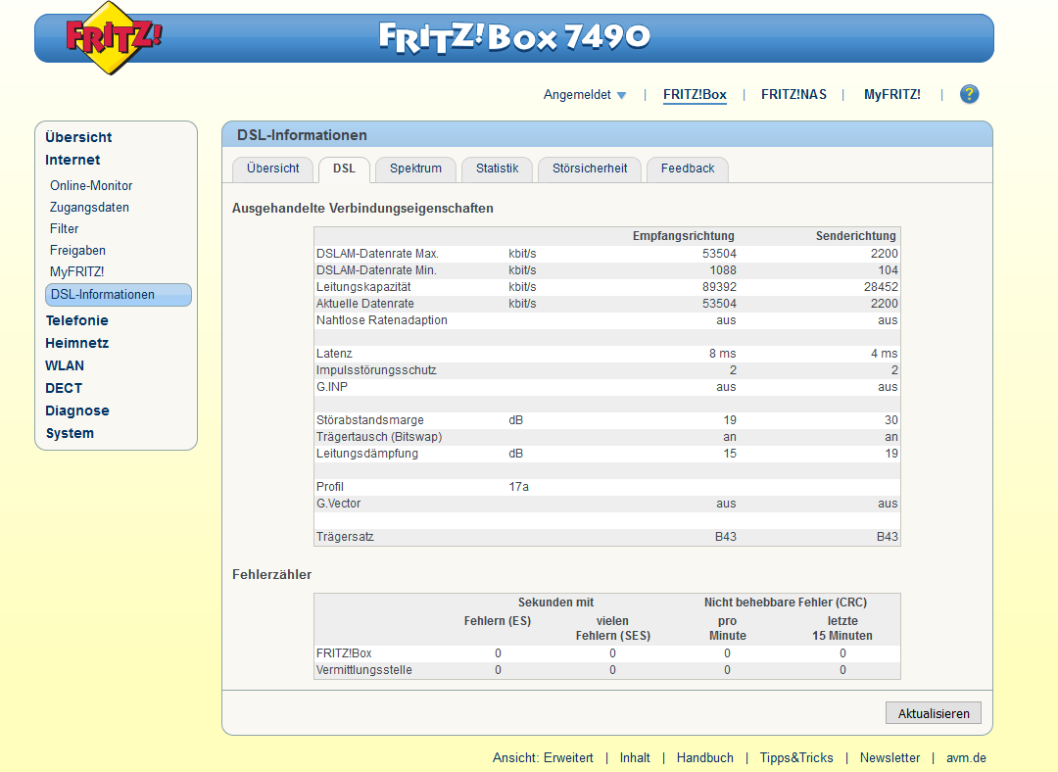The width and height of the screenshot is (1058, 772).
Task: Expand the Telefonie sidebar section
Action: [x=77, y=320]
